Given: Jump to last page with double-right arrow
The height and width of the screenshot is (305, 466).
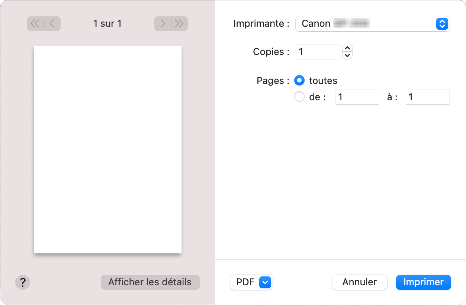Looking at the screenshot, I should click(x=179, y=23).
